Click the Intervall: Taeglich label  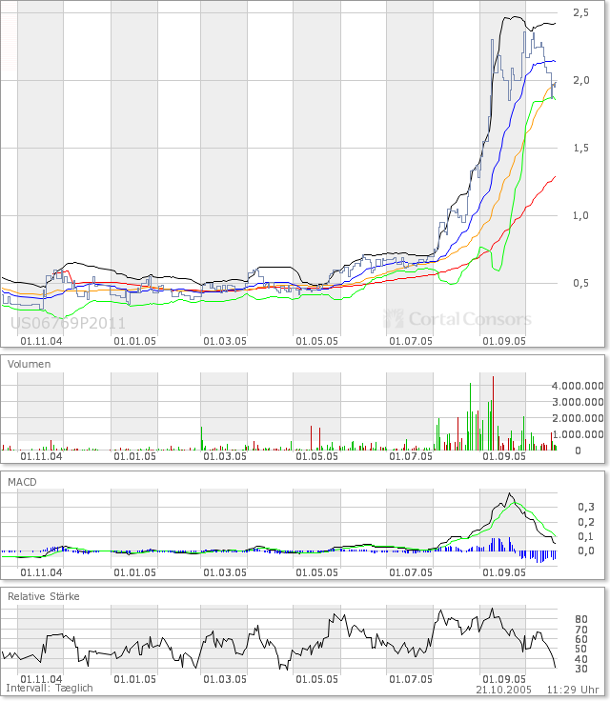click(50, 688)
